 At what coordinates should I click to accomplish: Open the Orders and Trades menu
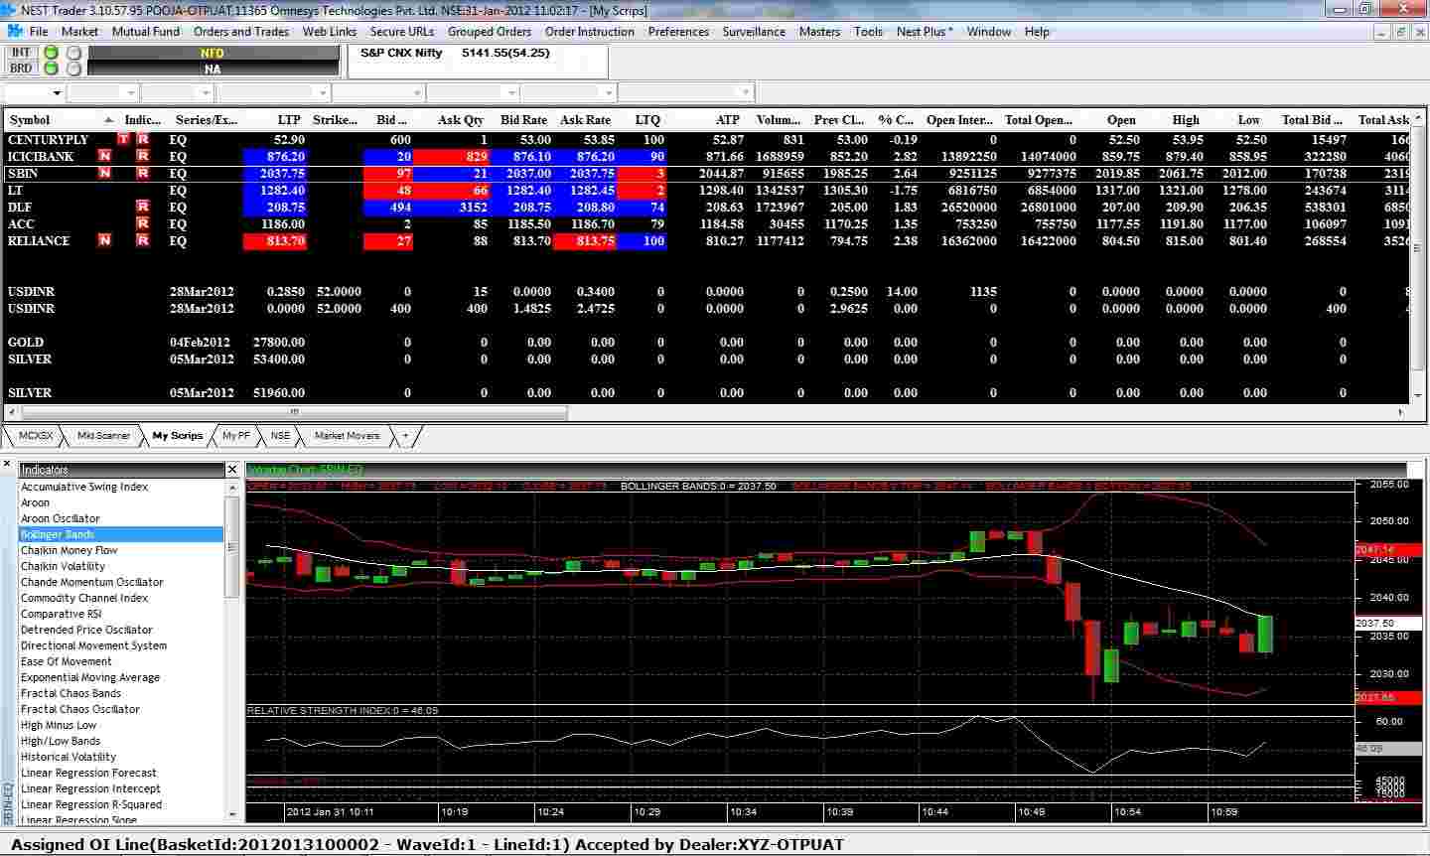pyautogui.click(x=241, y=32)
